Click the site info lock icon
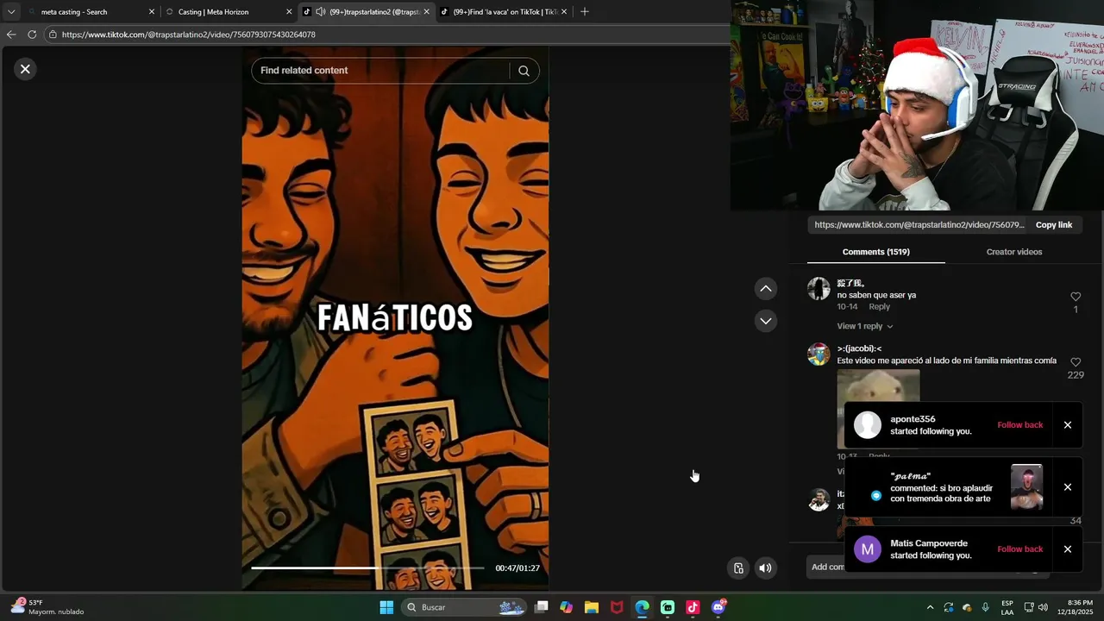 pyautogui.click(x=53, y=34)
